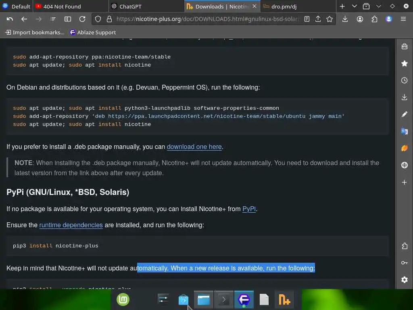
Task: Open the 'runtime dependencies' link
Action: coord(71,225)
